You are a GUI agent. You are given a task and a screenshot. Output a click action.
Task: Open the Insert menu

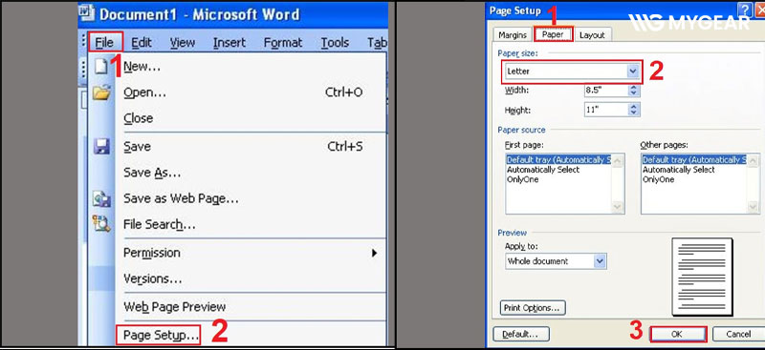click(x=229, y=43)
